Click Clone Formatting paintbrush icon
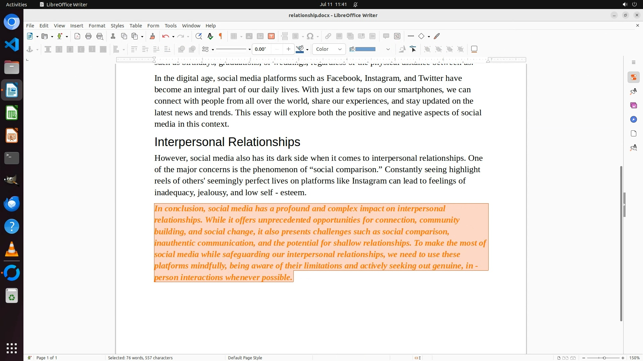 [x=152, y=36]
